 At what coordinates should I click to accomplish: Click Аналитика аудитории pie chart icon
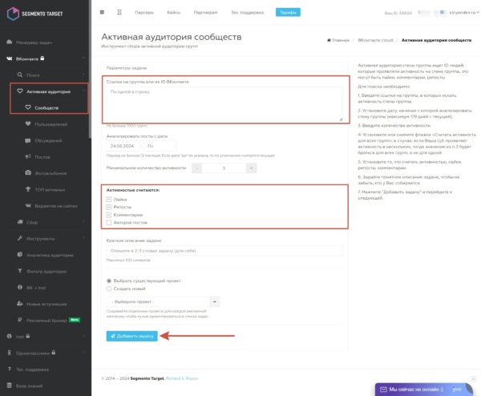pyautogui.click(x=20, y=255)
